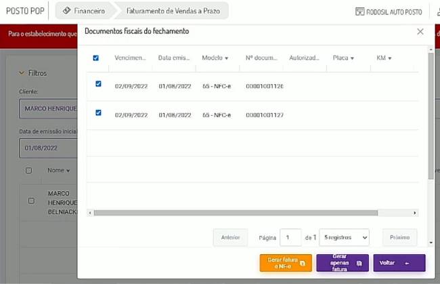
Task: Click the icon on Gerar apenas fatura
Action: point(359,263)
